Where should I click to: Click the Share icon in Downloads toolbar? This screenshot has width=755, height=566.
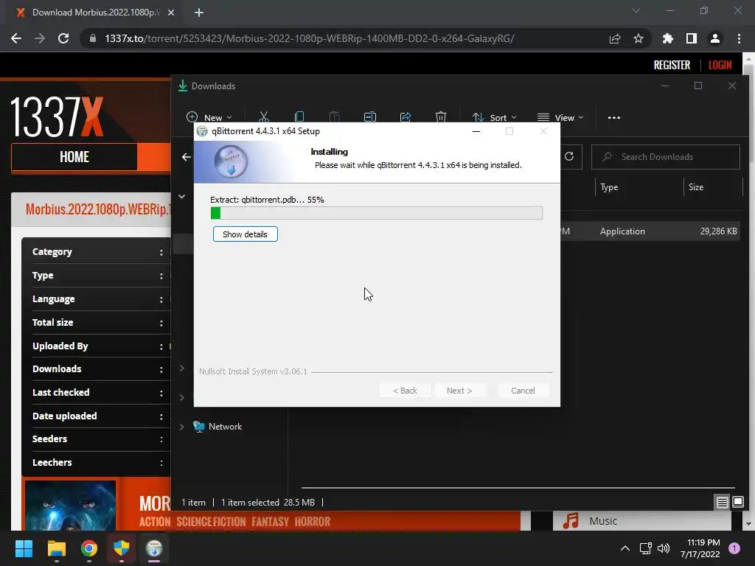(406, 117)
